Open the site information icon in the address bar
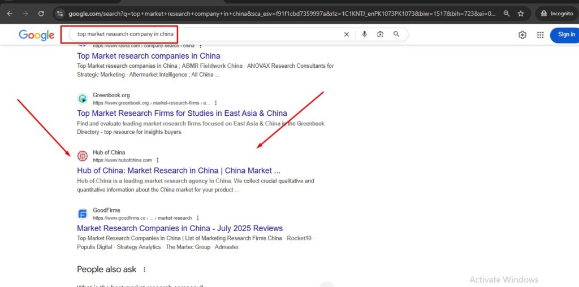The image size is (579, 287). pyautogui.click(x=60, y=14)
